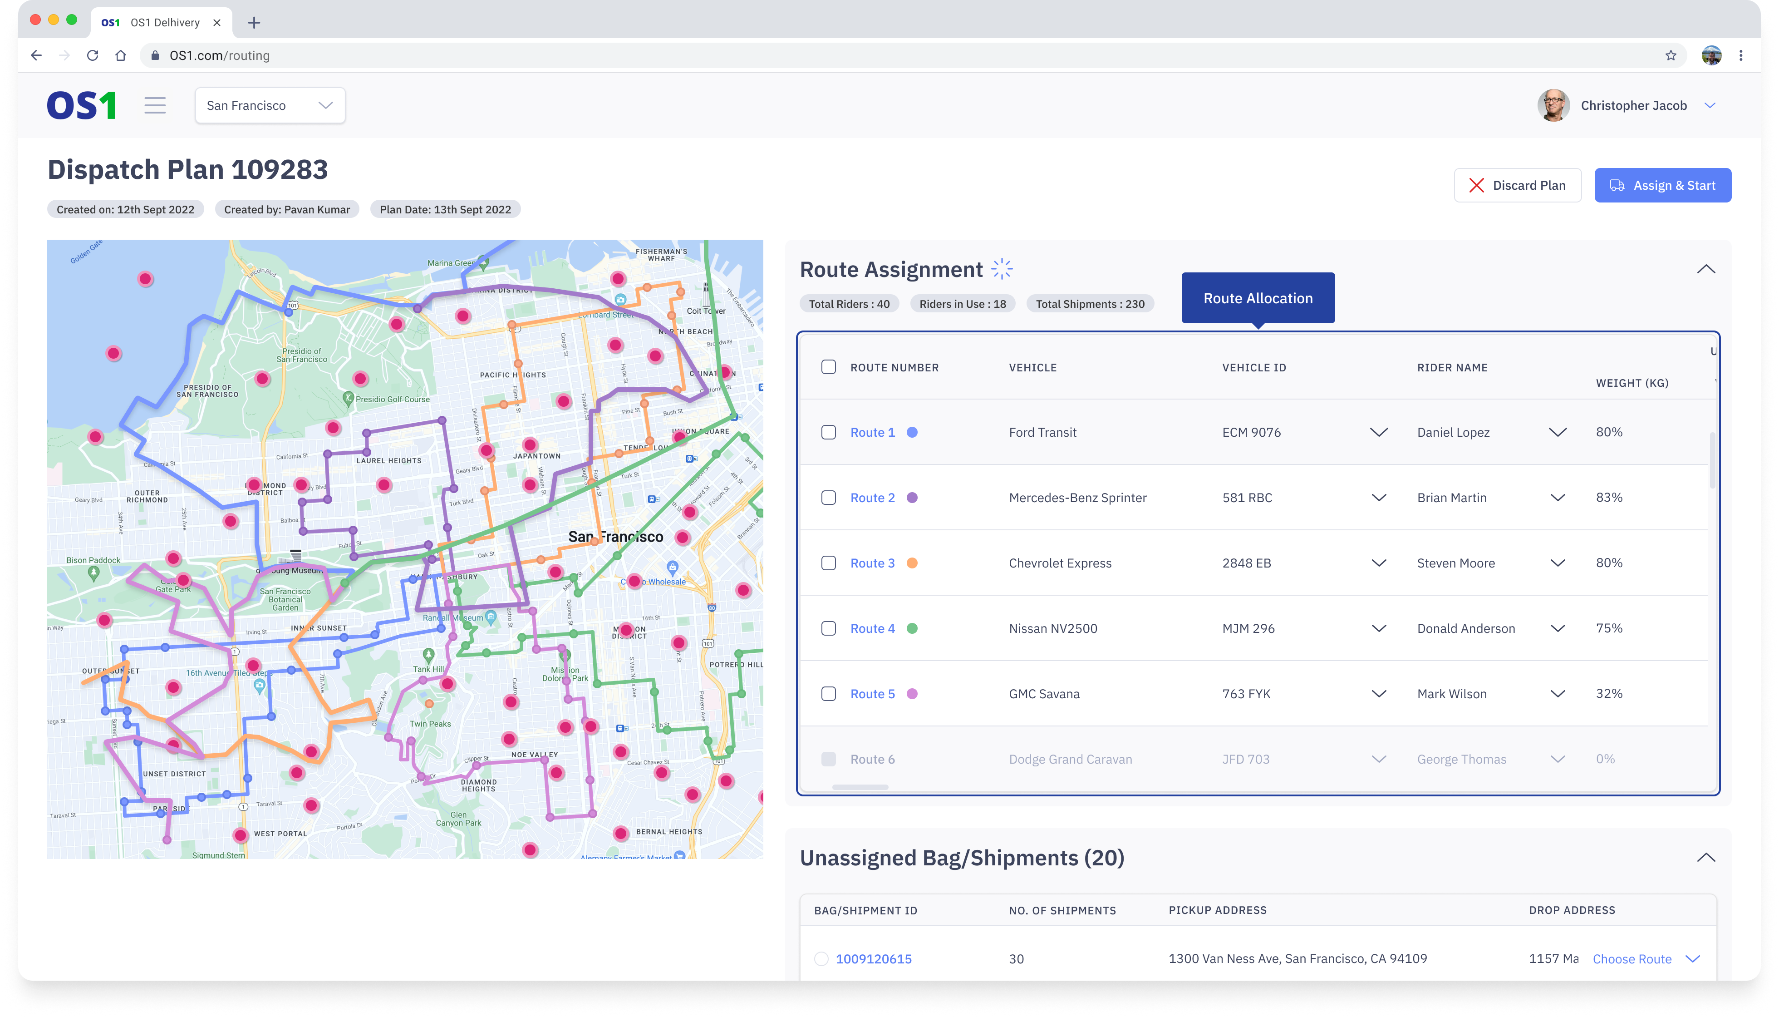Collapse the Unassigned Bag/Shipments section
The width and height of the screenshot is (1779, 1017).
(1705, 858)
